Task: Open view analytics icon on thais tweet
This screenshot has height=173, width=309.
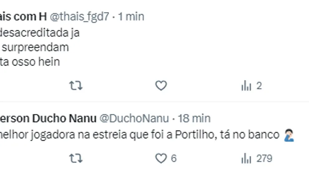Action: point(246,86)
